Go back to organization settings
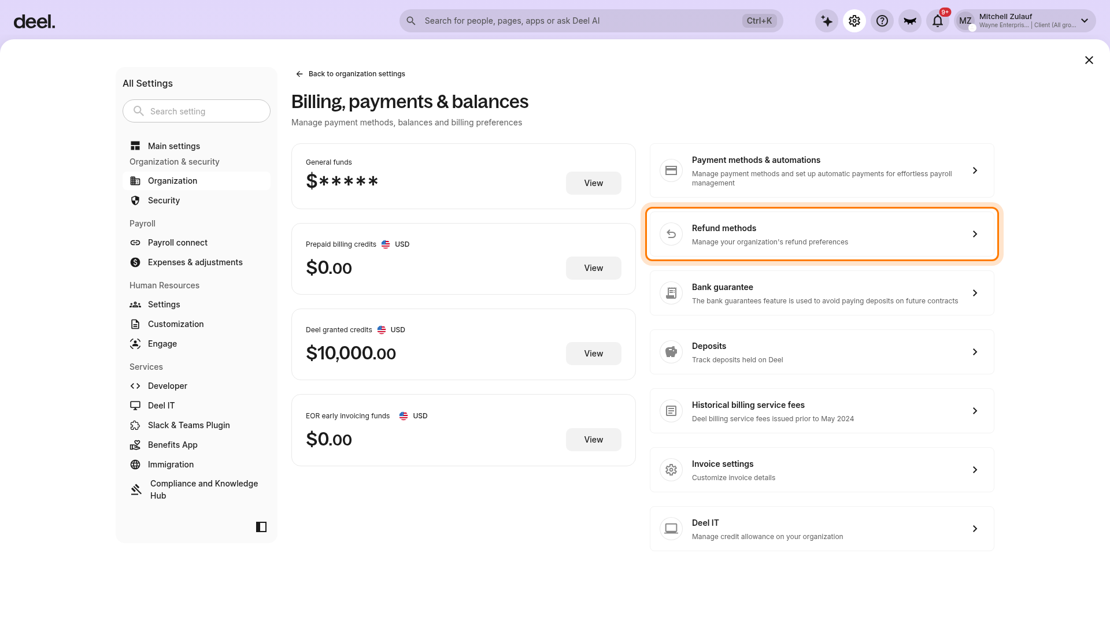Image resolution: width=1110 pixels, height=624 pixels. pyautogui.click(x=350, y=74)
